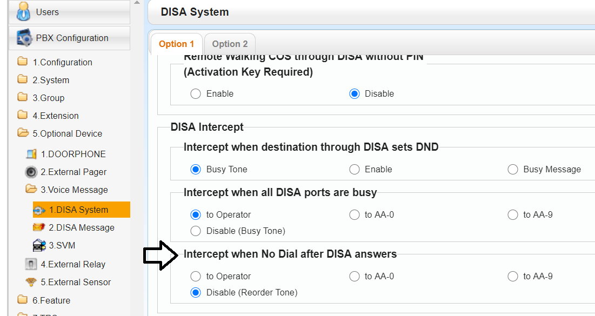The image size is (595, 316).
Task: Choose to AA-0 when DISA ports busy
Action: click(355, 214)
